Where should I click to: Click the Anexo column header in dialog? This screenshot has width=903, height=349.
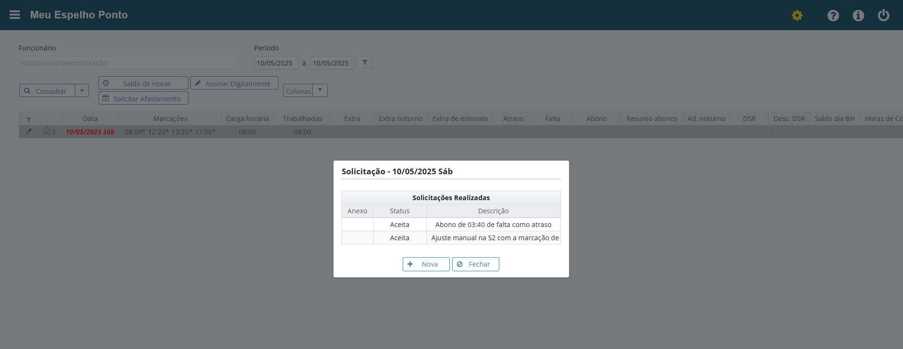pos(358,211)
